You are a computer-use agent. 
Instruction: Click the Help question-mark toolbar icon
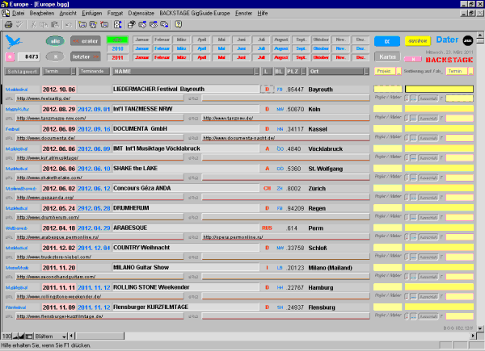[179, 24]
